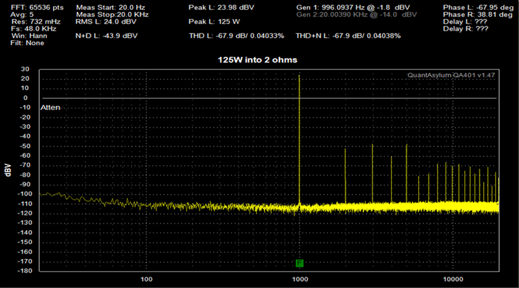Click the 'Delay L: ???' readout

(465, 22)
